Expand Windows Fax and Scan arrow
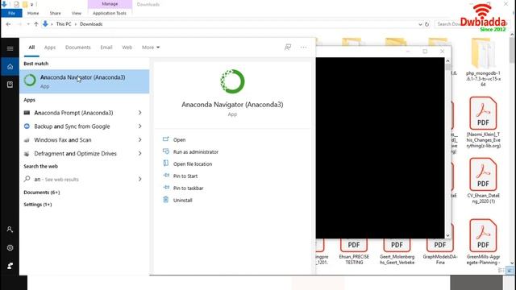Viewport: 516px width, 290px height. (x=139, y=140)
